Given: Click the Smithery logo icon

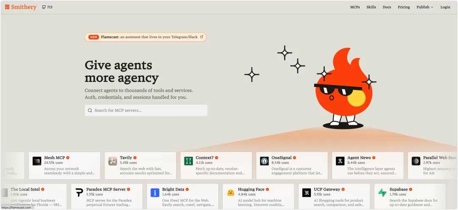Looking at the screenshot, I should click(x=7, y=7).
